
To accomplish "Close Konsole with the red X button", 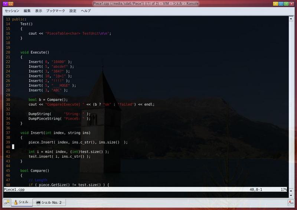I will (x=292, y=4).
